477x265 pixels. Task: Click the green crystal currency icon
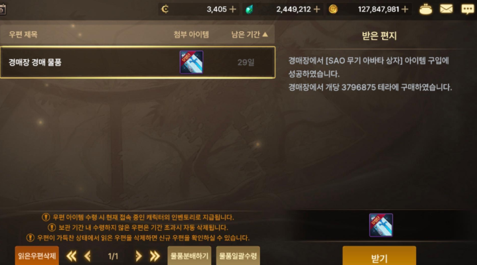(249, 9)
